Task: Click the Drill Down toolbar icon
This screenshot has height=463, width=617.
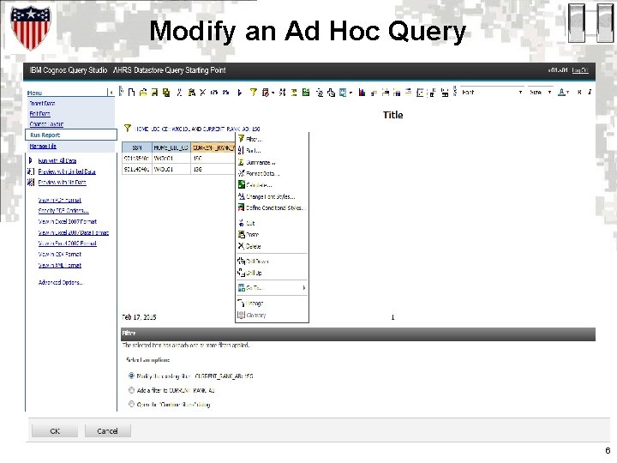Action: coord(320,93)
